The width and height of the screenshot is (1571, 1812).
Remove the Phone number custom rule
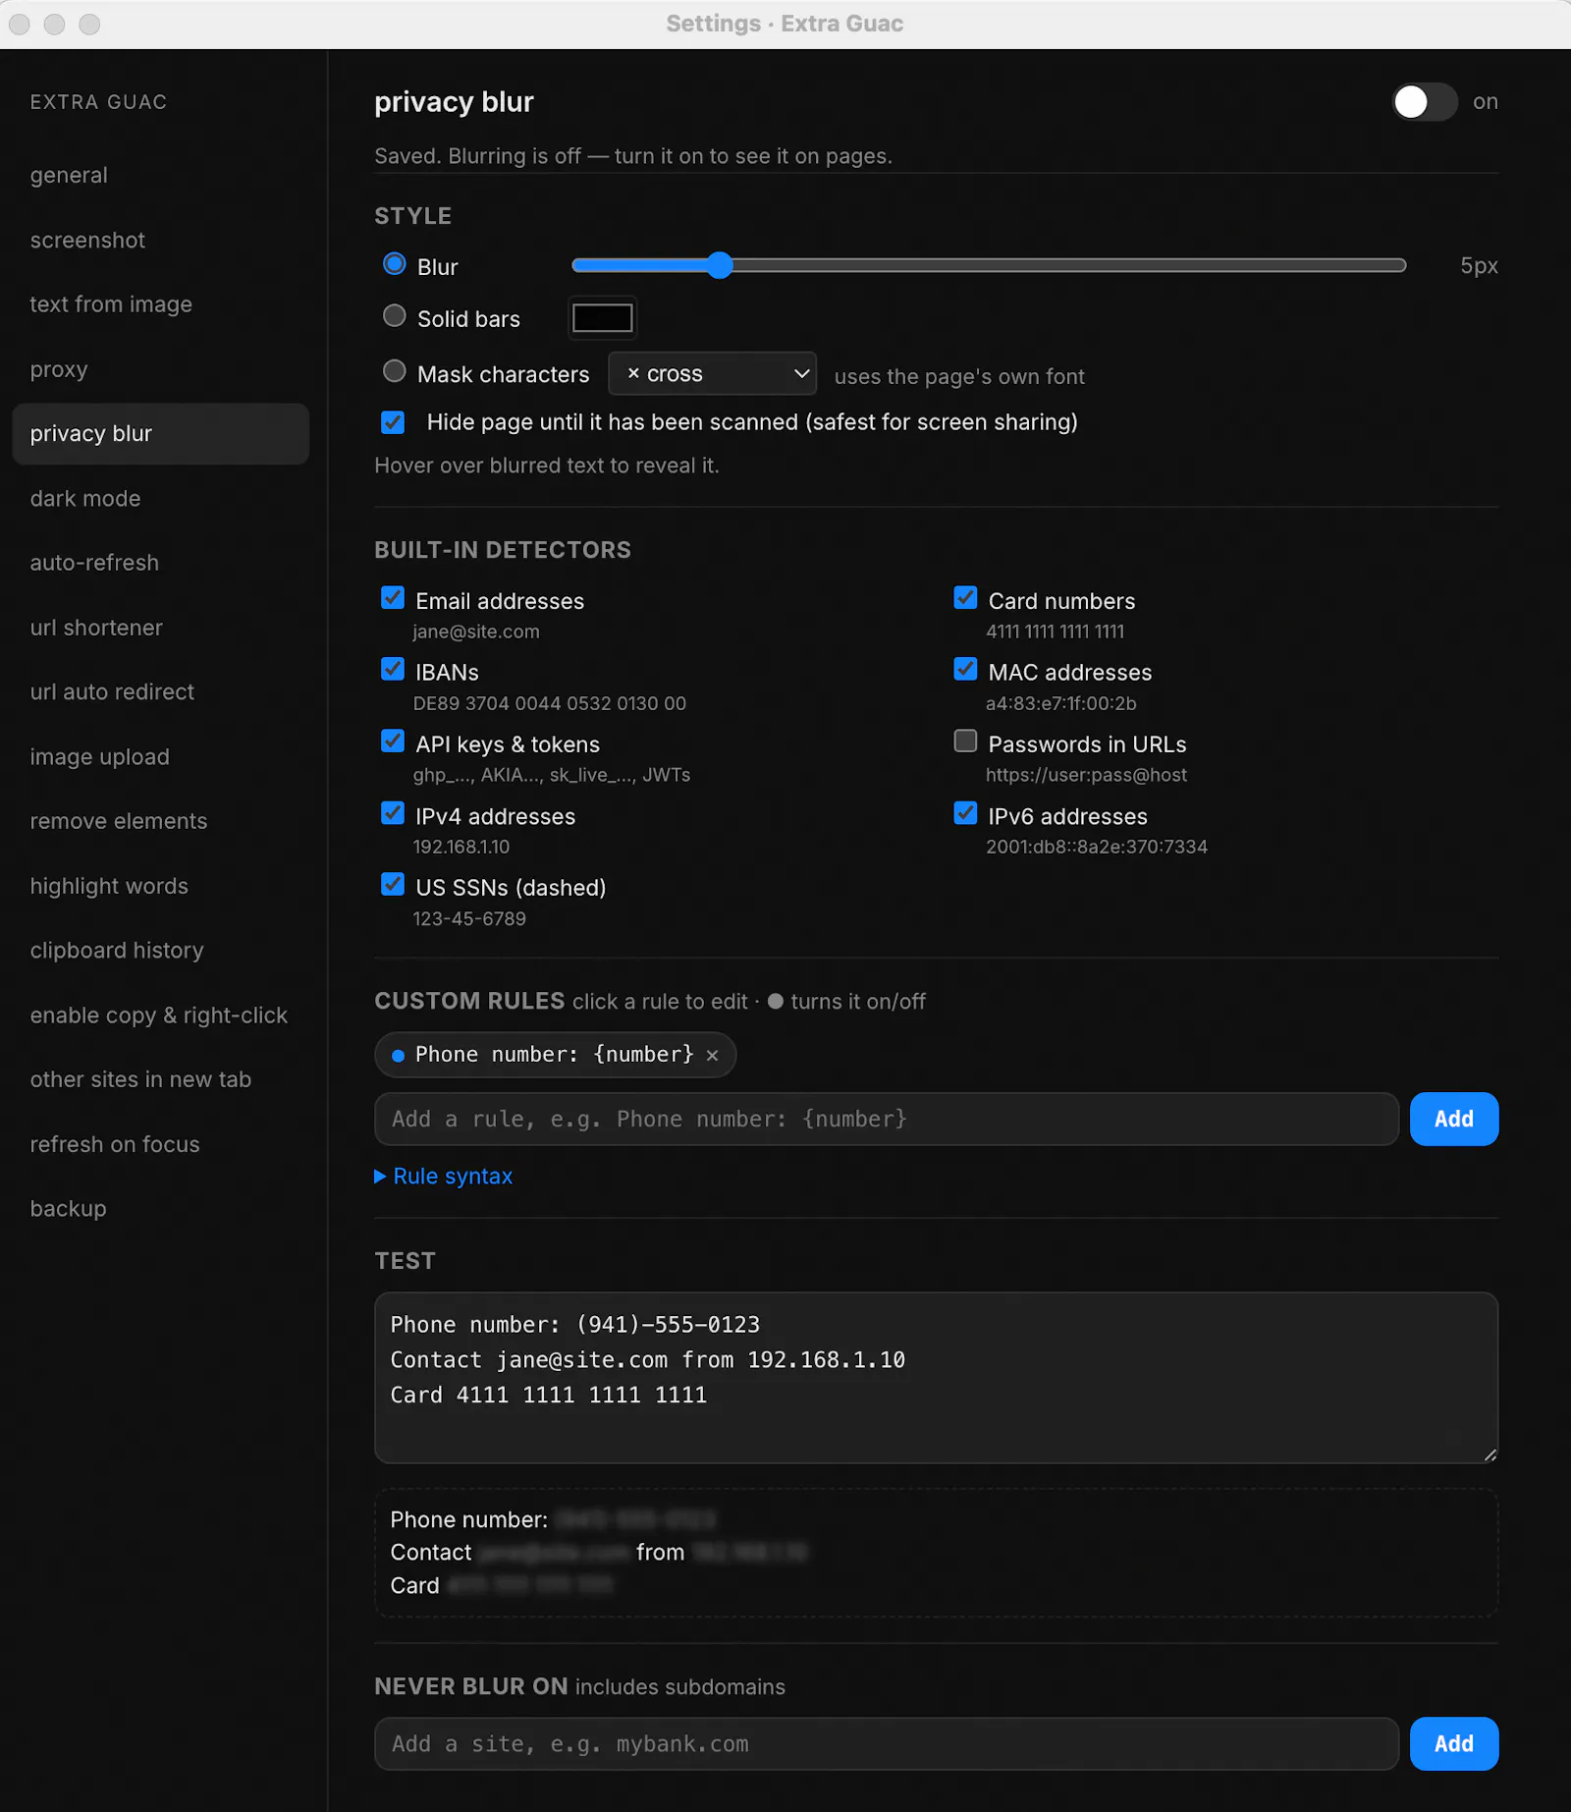coord(713,1056)
